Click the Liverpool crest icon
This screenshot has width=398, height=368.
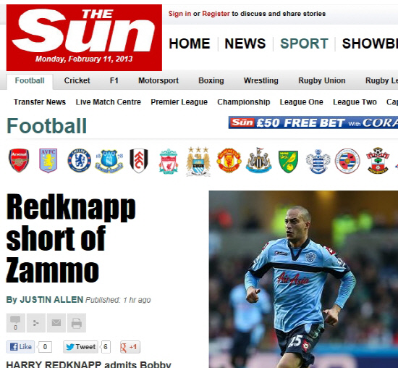(x=169, y=162)
